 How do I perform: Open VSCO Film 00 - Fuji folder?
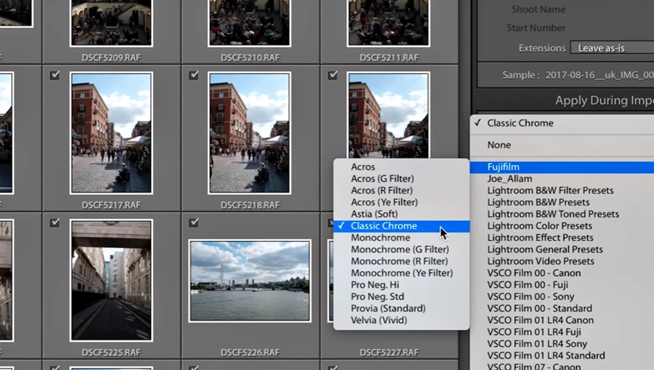click(562, 285)
